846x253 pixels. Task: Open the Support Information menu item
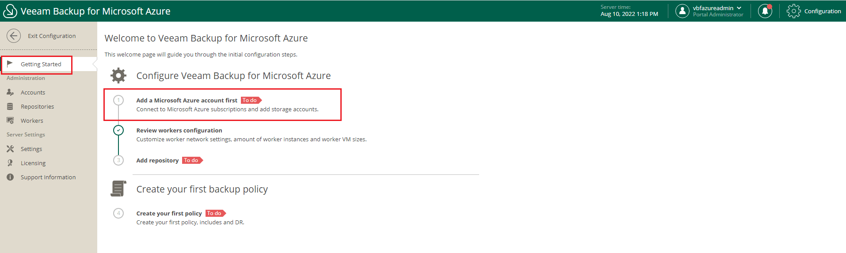[48, 177]
